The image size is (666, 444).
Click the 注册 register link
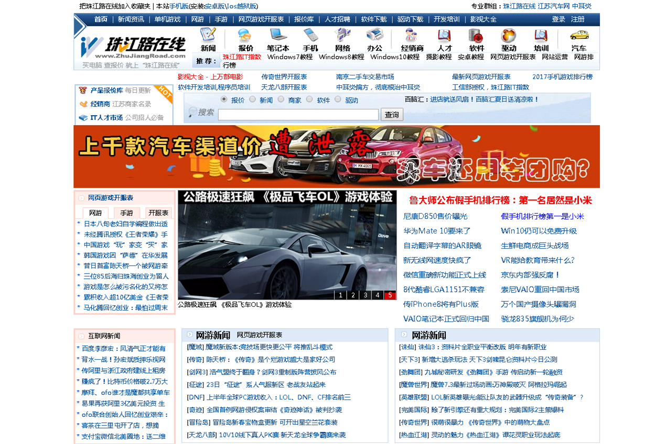(578, 19)
